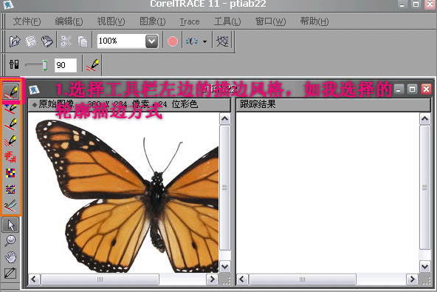Screen dimensions: 437x292
Task: Select the Pan hand tool
Action: click(x=10, y=257)
